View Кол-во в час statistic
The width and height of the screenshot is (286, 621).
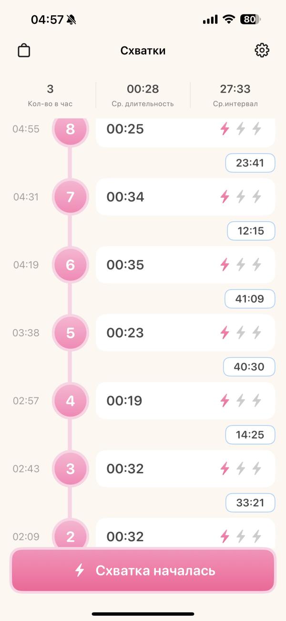pyautogui.click(x=50, y=95)
